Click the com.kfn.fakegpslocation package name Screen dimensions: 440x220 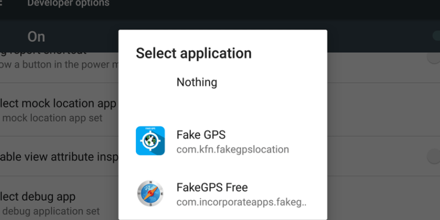point(233,149)
